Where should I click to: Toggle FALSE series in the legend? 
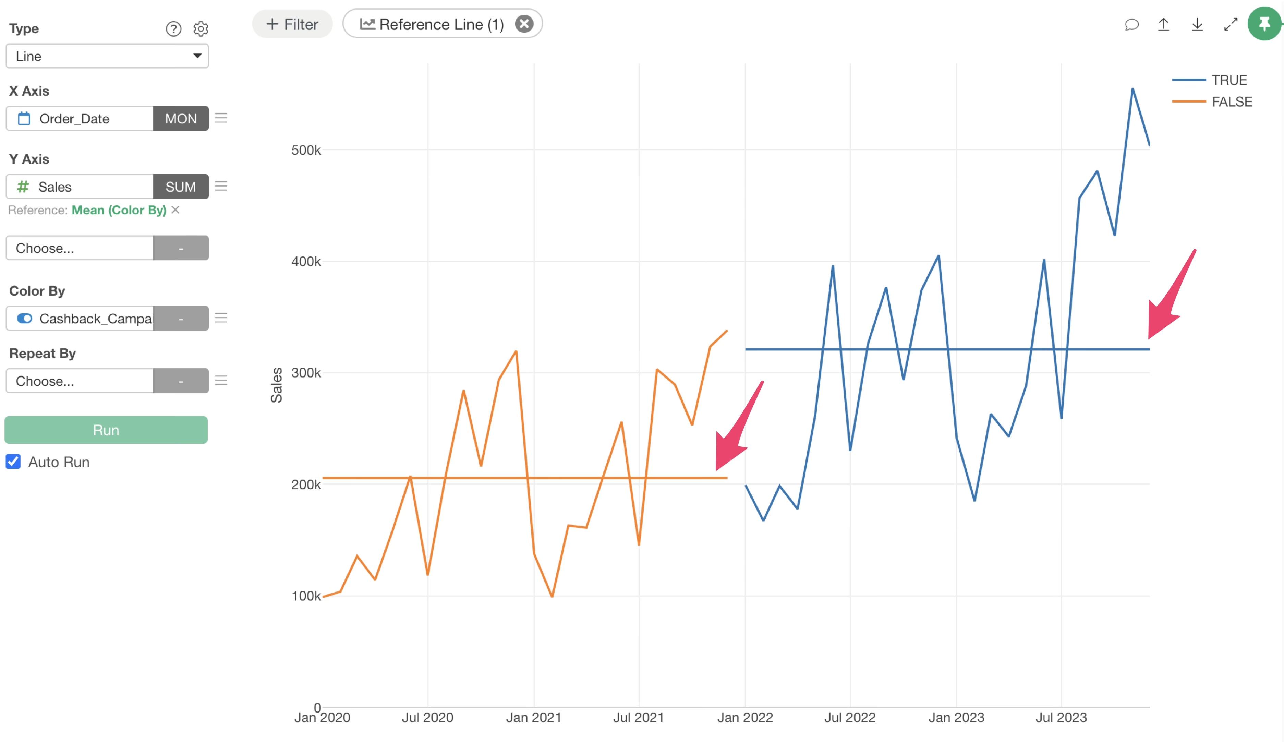(1231, 102)
